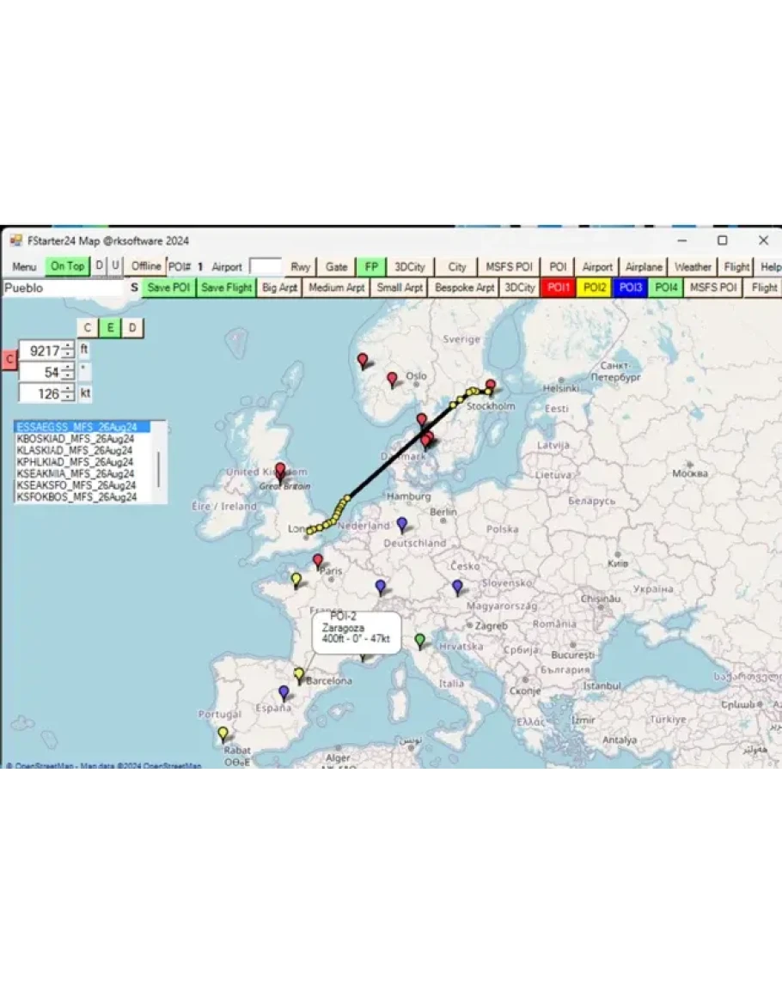Toggle Offline mode
The height and width of the screenshot is (992, 782).
[x=146, y=266]
